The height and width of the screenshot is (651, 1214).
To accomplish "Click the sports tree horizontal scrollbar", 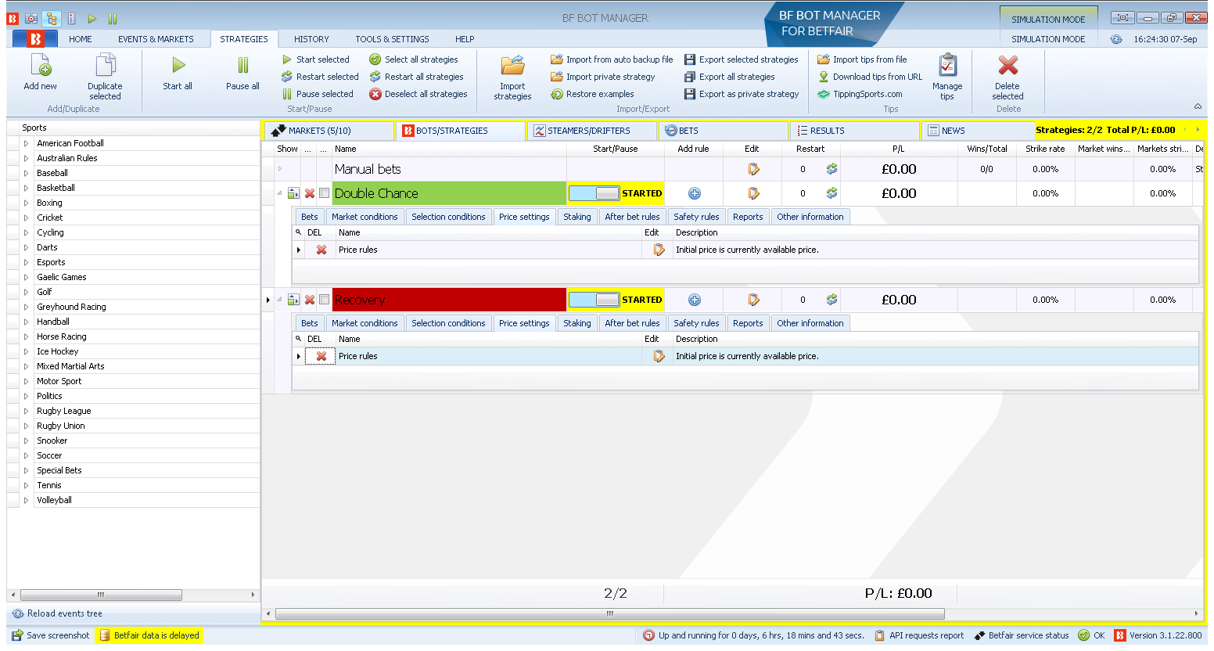I will [101, 595].
